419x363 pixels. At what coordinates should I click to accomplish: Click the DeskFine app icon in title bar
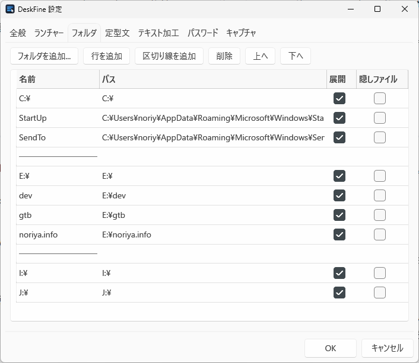pyautogui.click(x=10, y=9)
